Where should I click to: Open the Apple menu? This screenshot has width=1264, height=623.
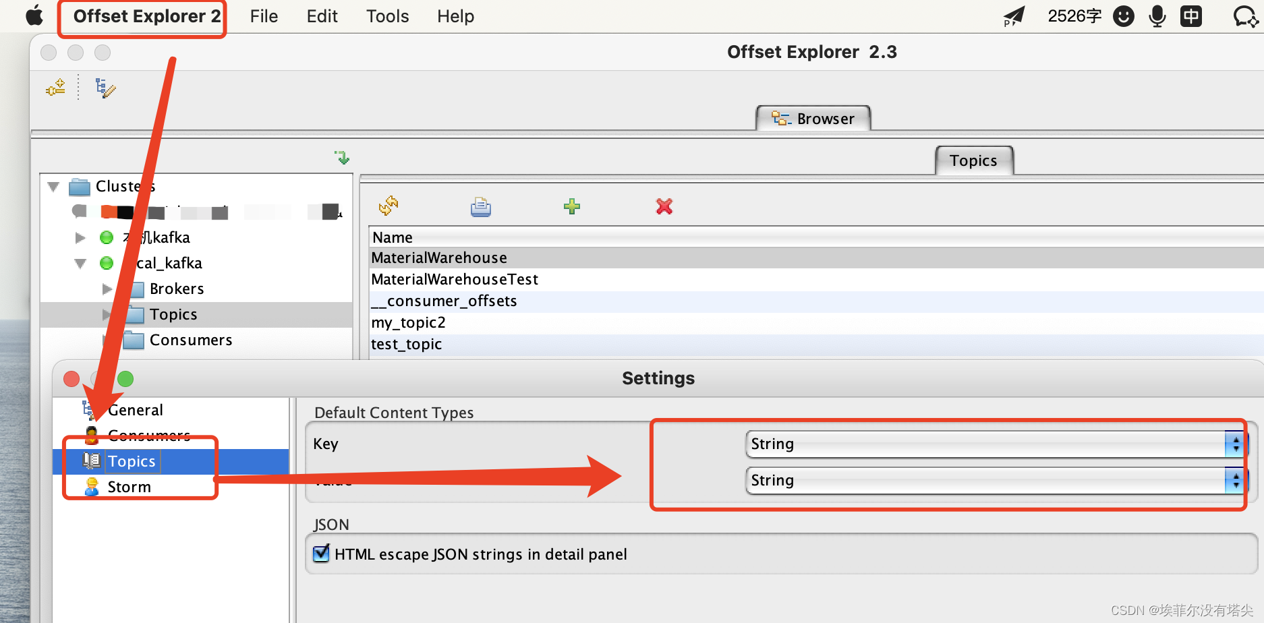[34, 16]
